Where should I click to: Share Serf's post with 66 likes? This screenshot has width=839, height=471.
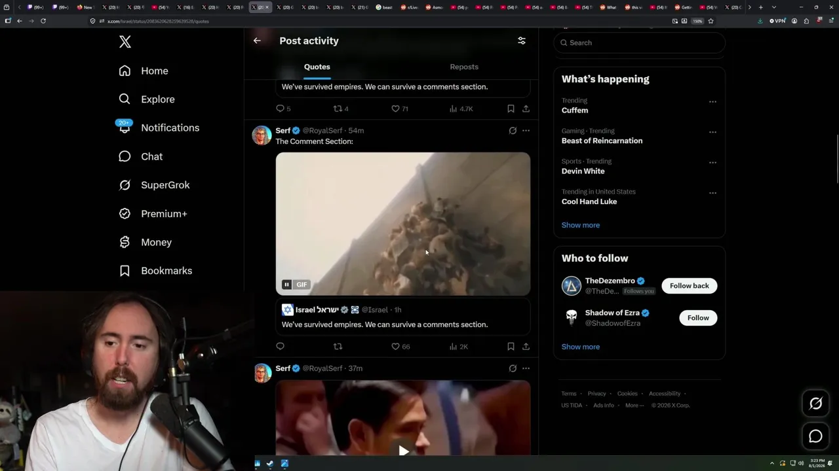coord(526,347)
